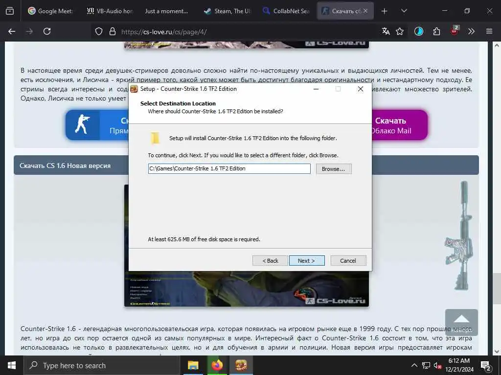The width and height of the screenshot is (501, 375).
Task: Click the taskbar search box
Action: (x=102, y=365)
